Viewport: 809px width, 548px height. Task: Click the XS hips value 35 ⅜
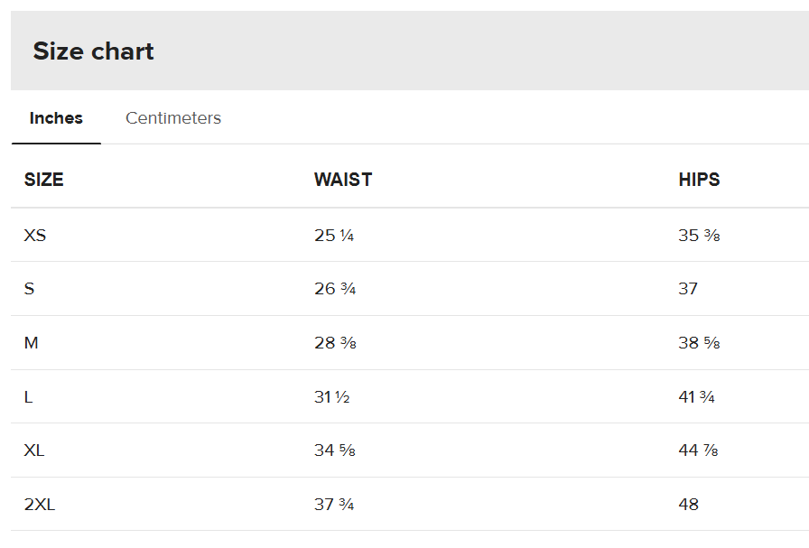pyautogui.click(x=699, y=236)
